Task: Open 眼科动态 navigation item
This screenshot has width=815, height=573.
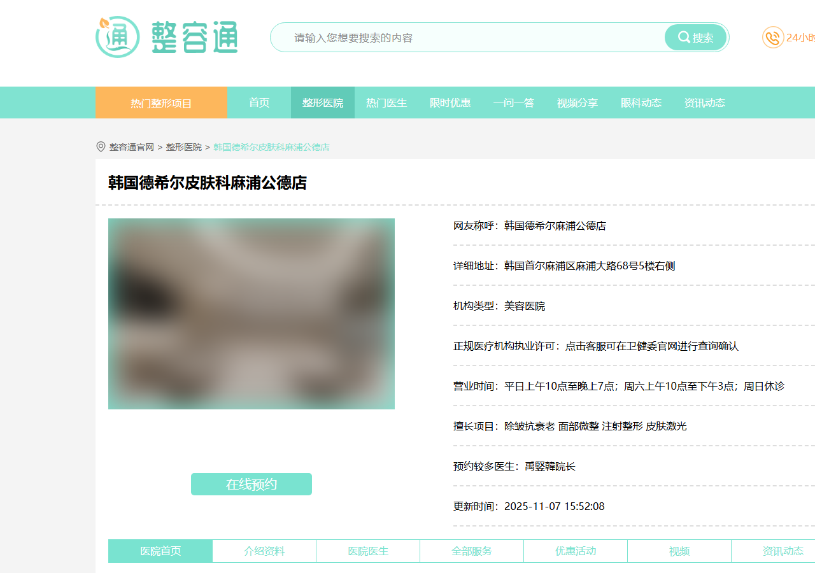Action: pyautogui.click(x=641, y=103)
